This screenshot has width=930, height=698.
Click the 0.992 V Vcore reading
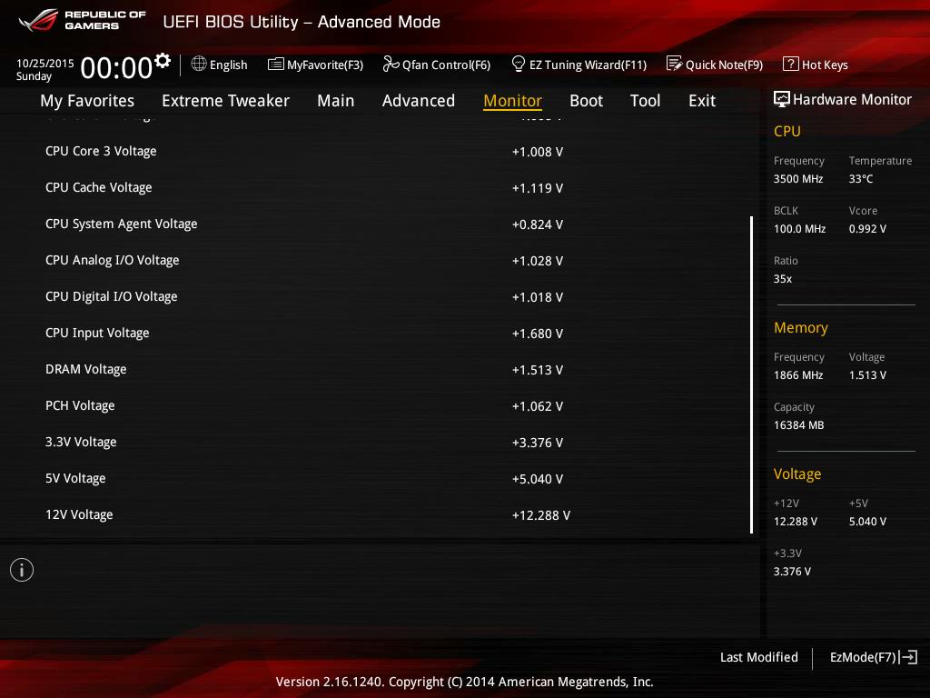(867, 228)
